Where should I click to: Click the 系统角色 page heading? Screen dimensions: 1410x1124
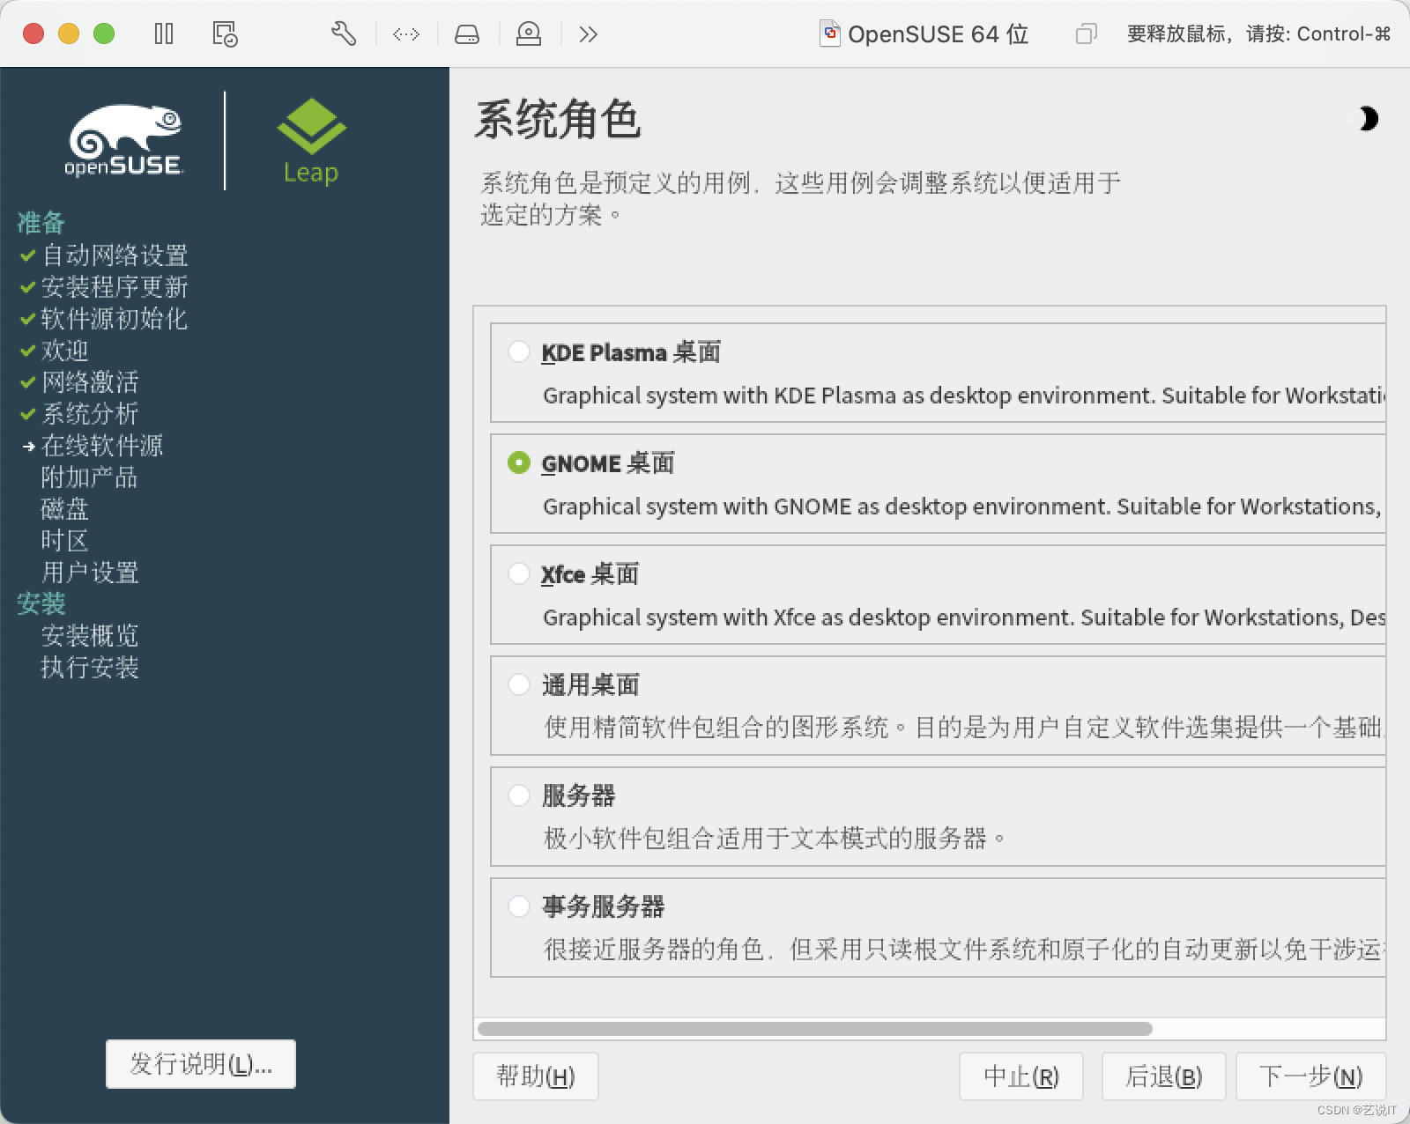point(558,119)
